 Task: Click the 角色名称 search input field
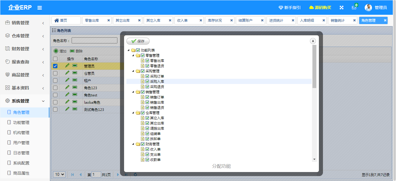[x=95, y=41]
